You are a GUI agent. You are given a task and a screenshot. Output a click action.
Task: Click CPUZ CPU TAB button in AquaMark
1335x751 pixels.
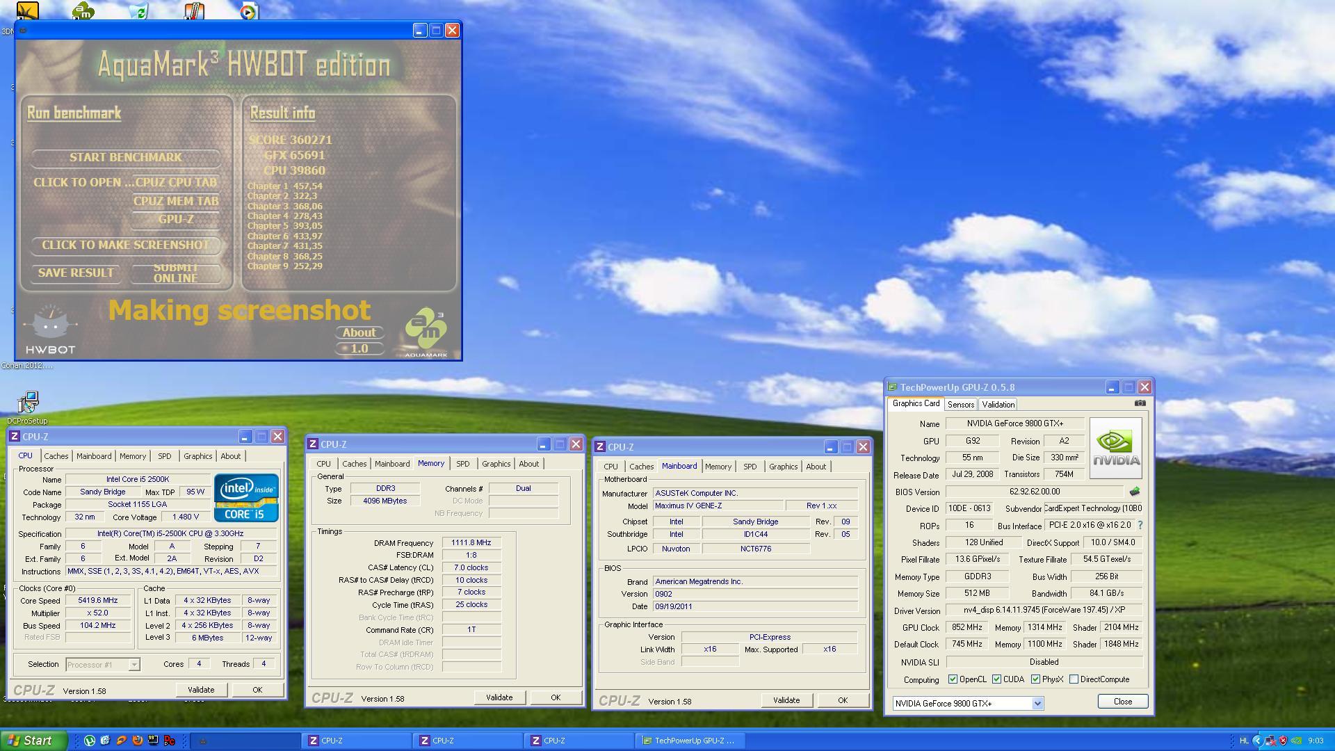coord(176,182)
